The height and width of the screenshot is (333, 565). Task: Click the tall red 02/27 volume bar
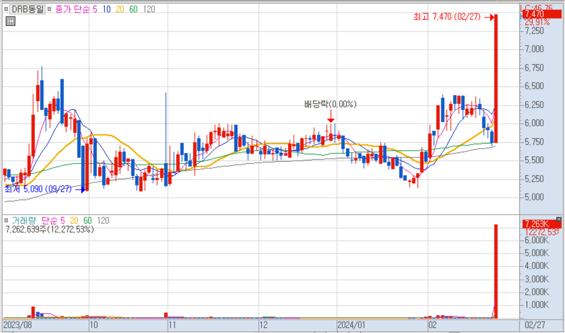(496, 271)
